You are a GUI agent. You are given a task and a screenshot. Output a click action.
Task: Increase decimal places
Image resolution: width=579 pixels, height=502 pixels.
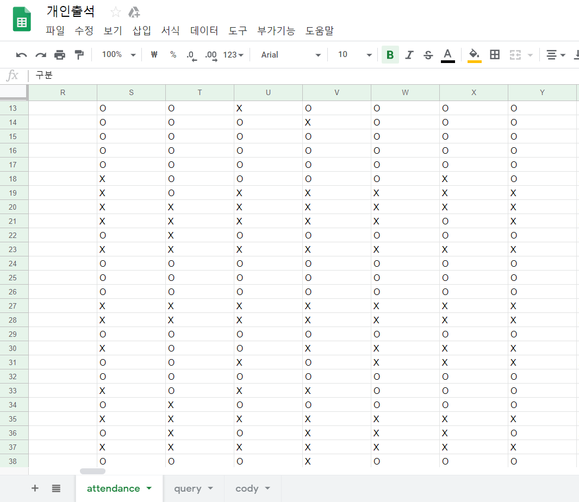pyautogui.click(x=211, y=55)
